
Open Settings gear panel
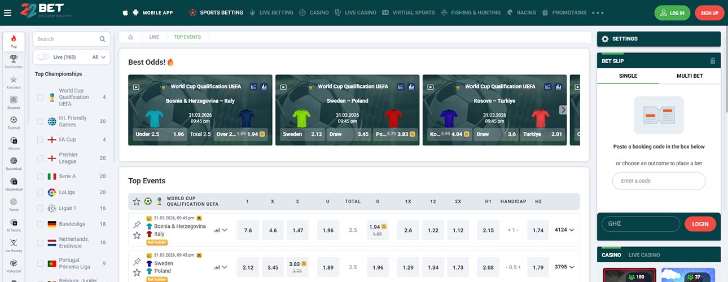(659, 39)
